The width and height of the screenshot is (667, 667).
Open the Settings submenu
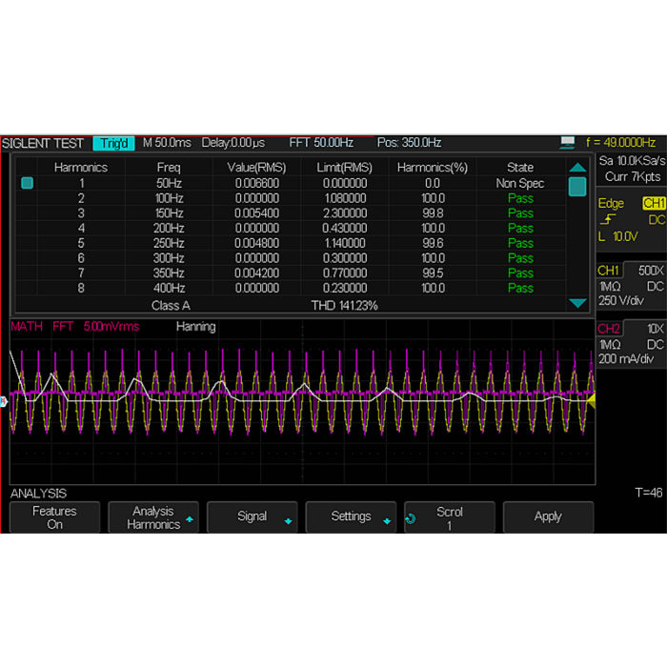[x=351, y=516]
